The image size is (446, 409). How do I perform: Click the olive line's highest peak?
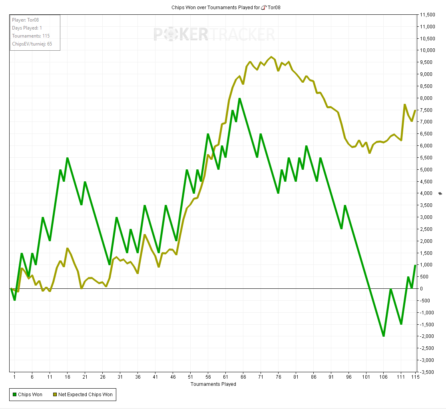click(x=271, y=57)
